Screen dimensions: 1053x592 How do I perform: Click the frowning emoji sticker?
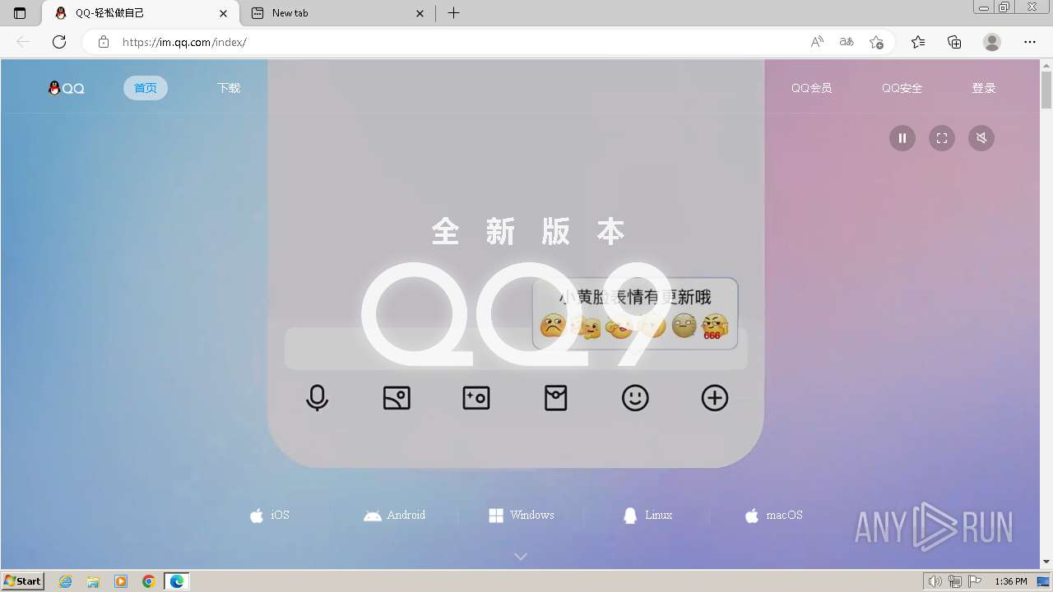click(553, 326)
